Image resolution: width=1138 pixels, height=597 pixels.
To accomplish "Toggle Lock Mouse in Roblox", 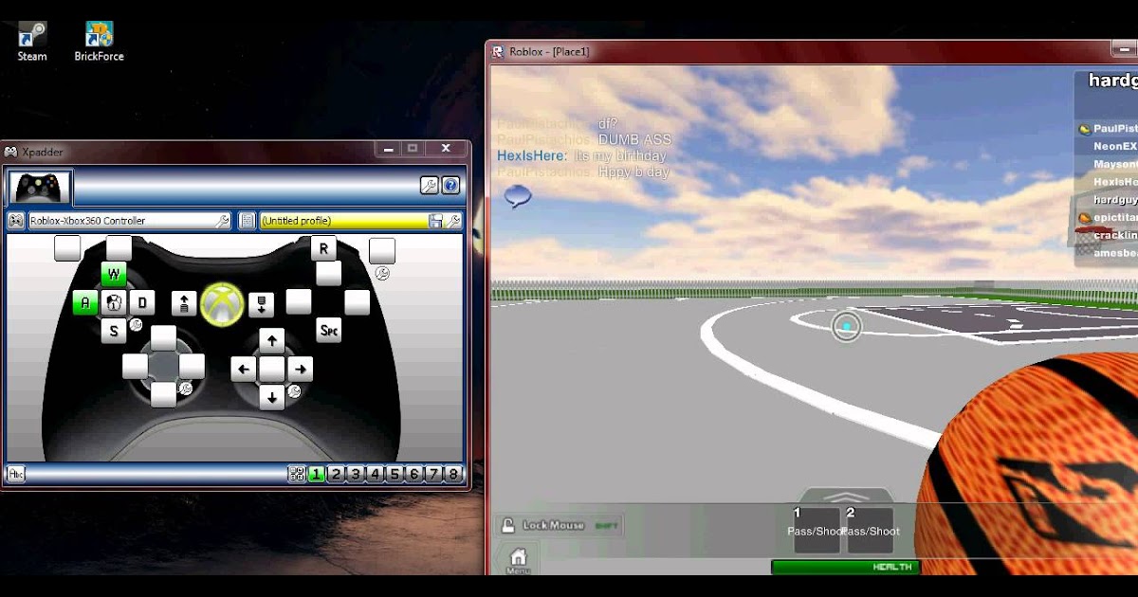I will pyautogui.click(x=559, y=525).
